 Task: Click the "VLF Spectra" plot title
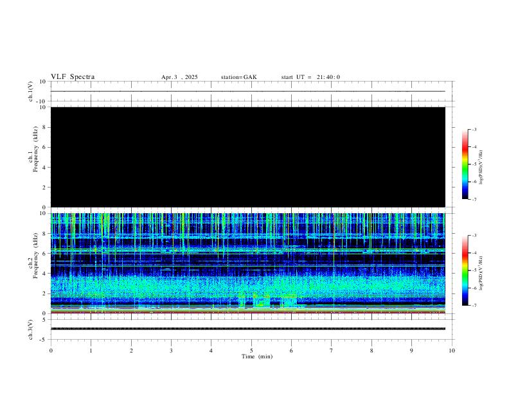(x=73, y=77)
